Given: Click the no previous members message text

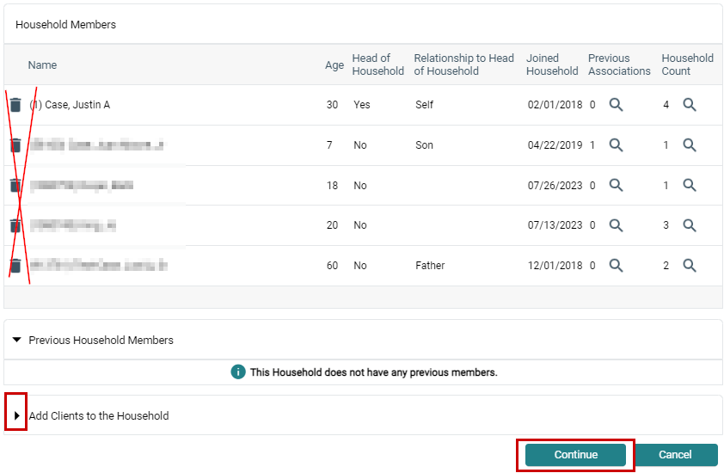Looking at the screenshot, I should coord(373,372).
